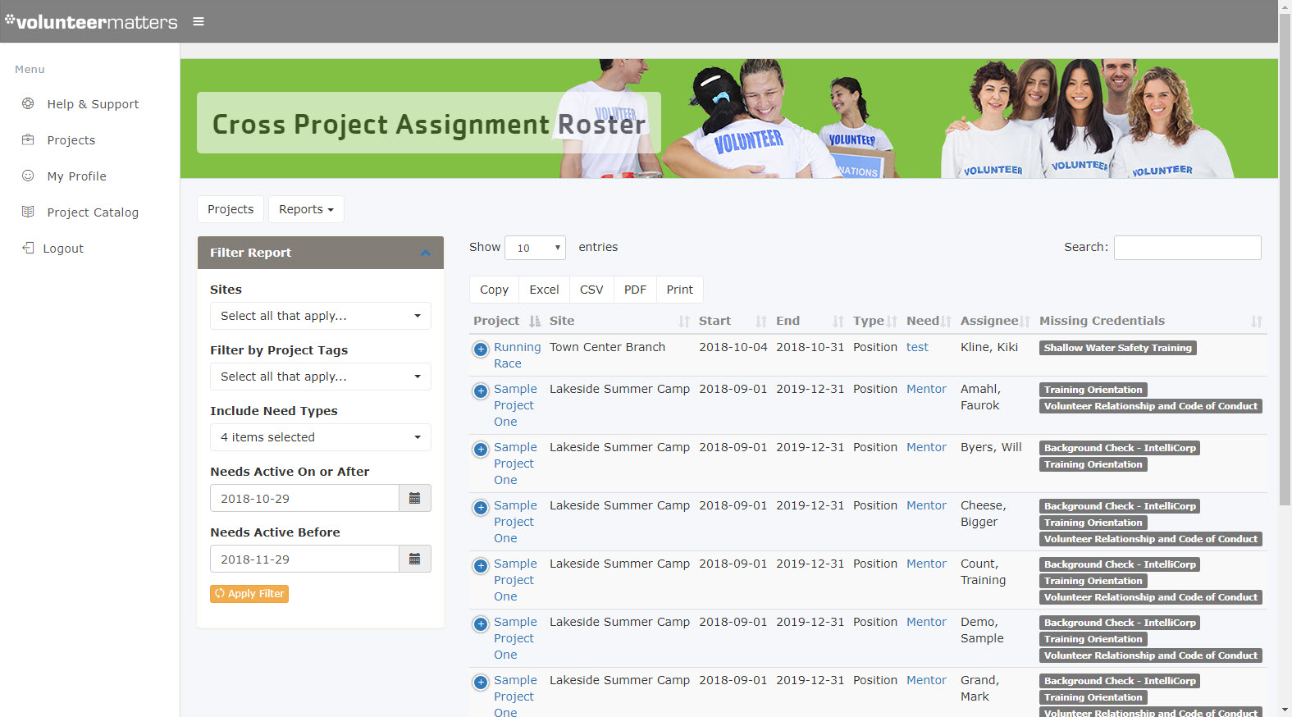Sort table by Project column
The image size is (1292, 717).
click(x=507, y=321)
